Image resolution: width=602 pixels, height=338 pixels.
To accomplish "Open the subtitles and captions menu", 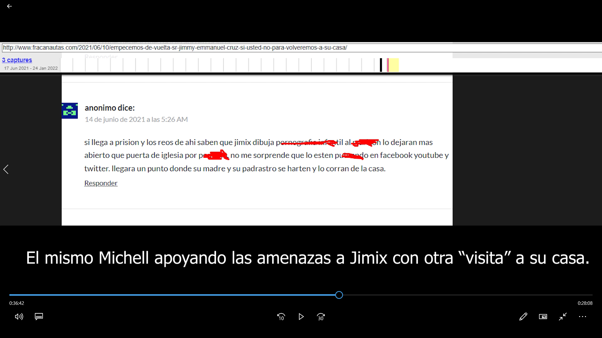I will [39, 317].
